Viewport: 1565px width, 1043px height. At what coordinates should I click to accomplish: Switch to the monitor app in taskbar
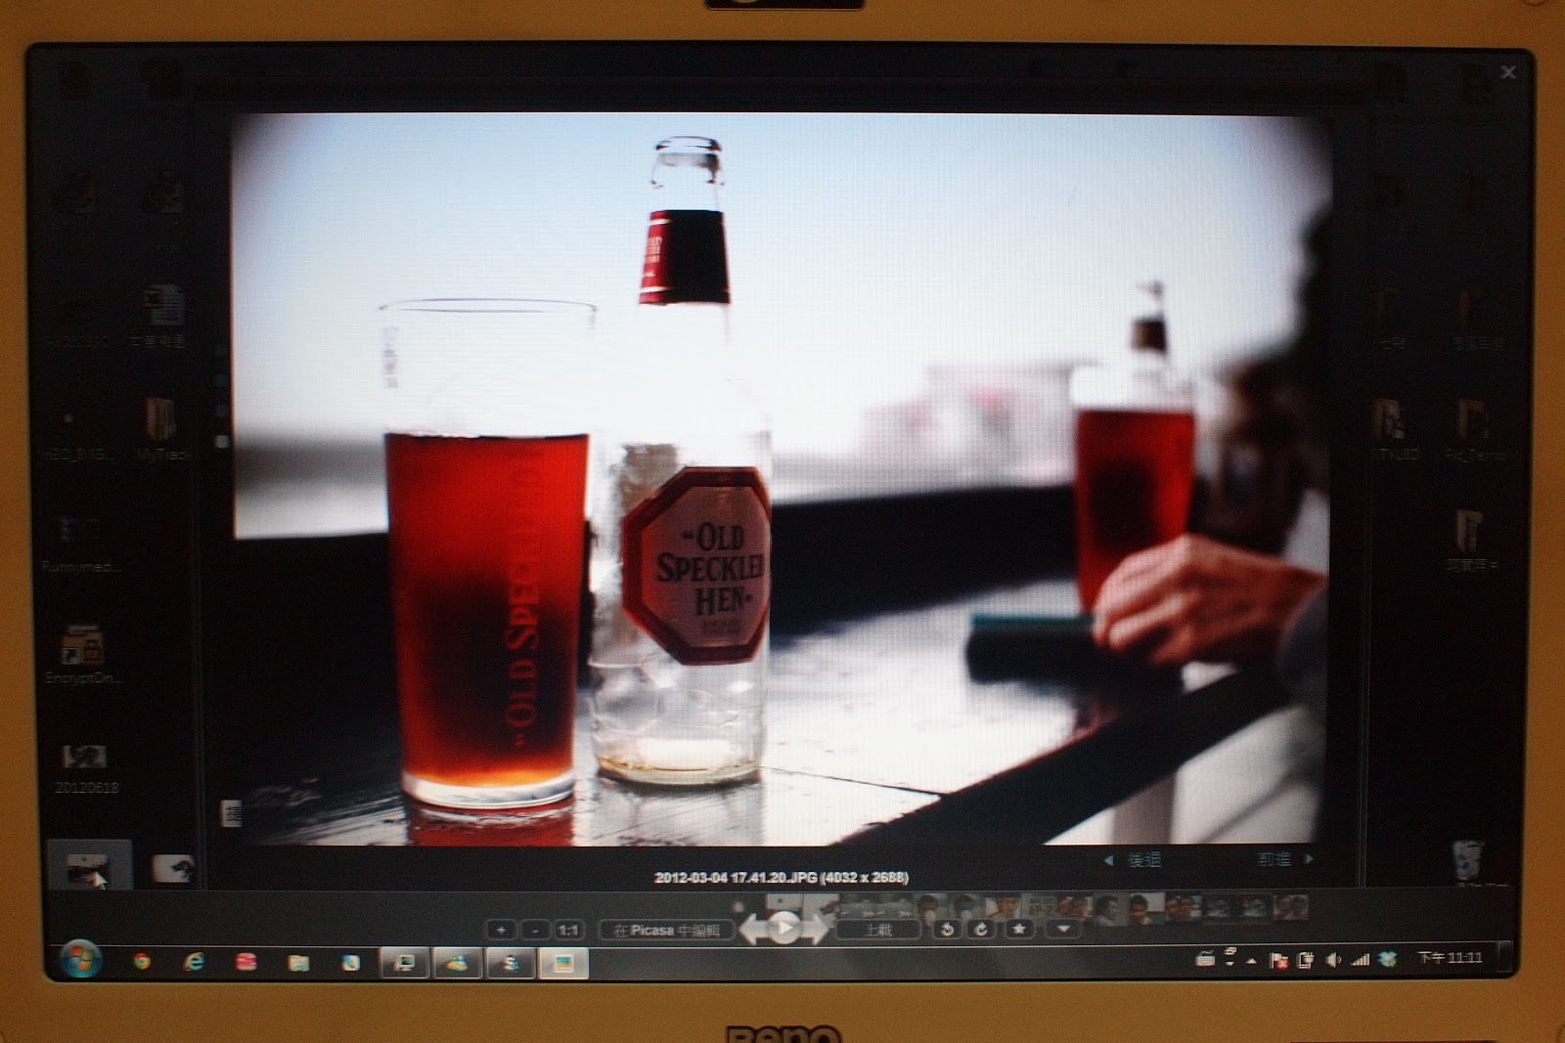pyautogui.click(x=404, y=963)
